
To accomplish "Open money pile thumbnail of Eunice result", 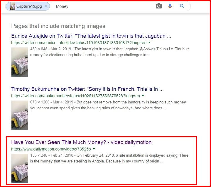I will 20,62.
